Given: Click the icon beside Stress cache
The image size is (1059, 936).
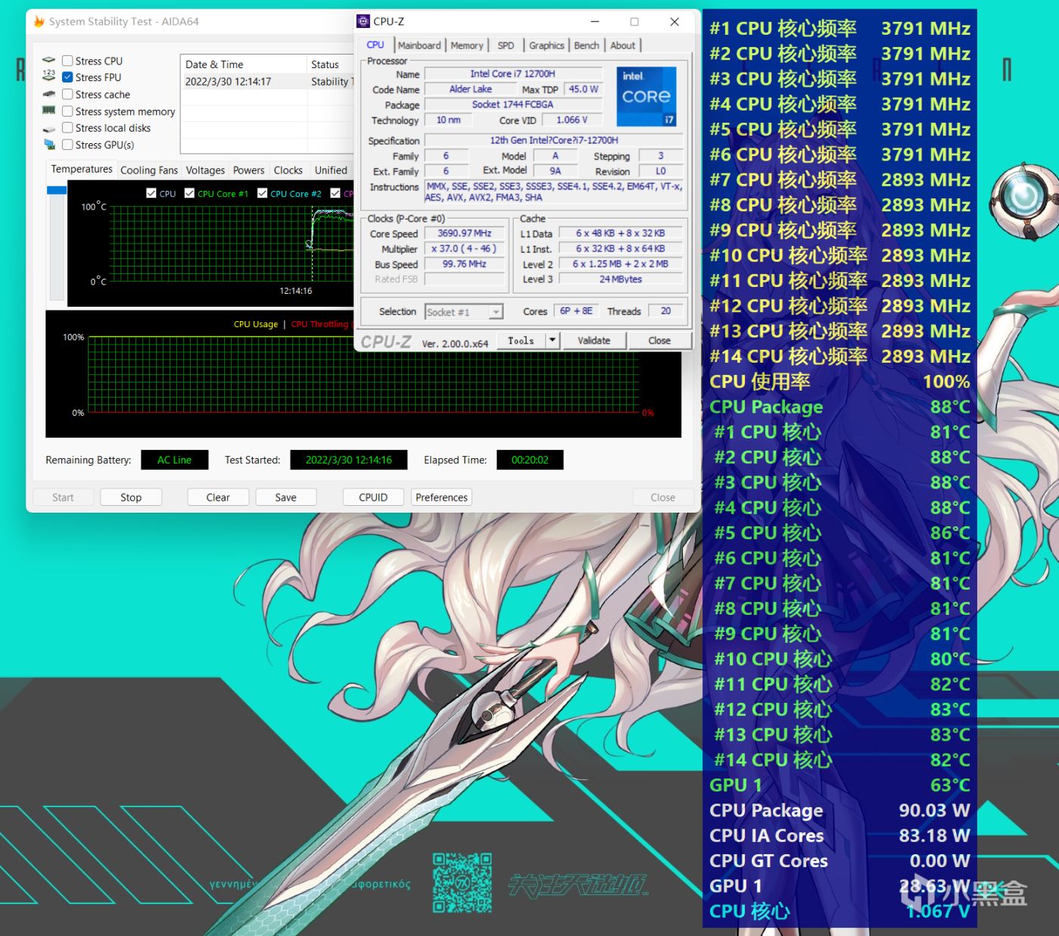Looking at the screenshot, I should click(49, 94).
